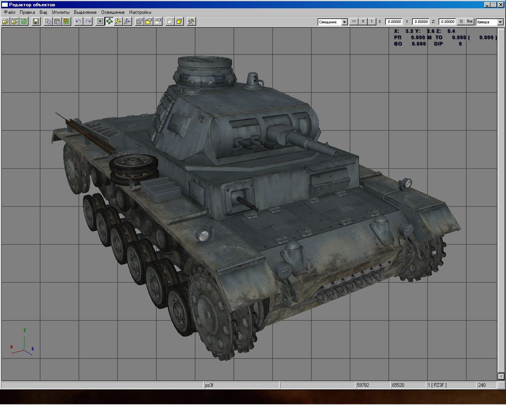Click the viewport vertical scrollbar down arrow
Viewport: 506px width, 405px height.
click(501, 376)
